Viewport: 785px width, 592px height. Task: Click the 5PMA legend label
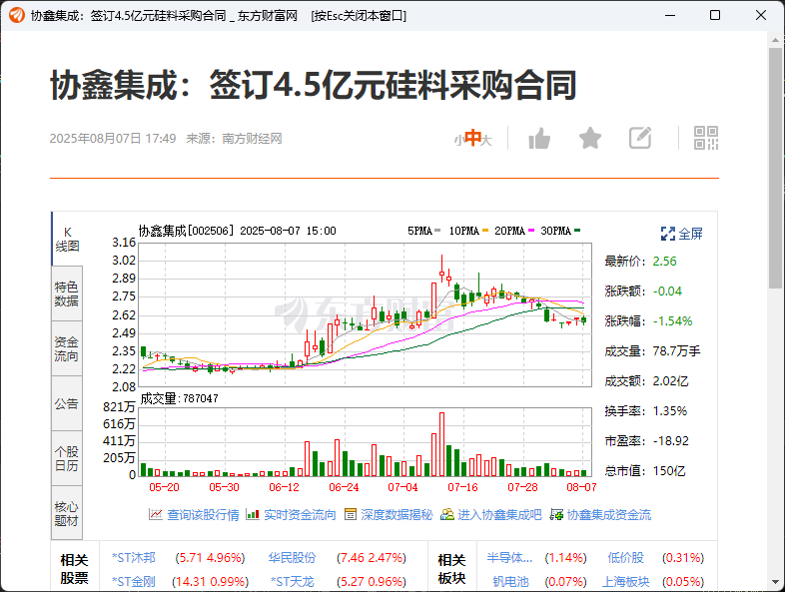point(419,231)
